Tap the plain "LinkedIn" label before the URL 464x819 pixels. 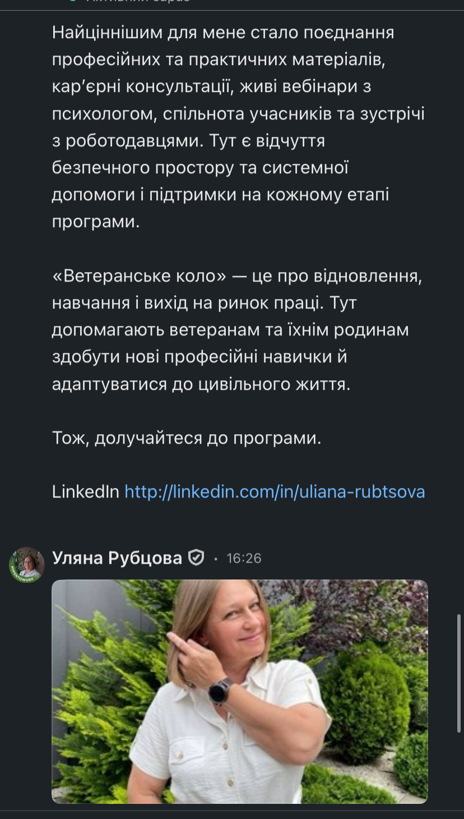pyautogui.click(x=85, y=492)
